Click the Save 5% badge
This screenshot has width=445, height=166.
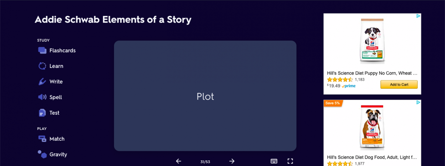pos(333,103)
